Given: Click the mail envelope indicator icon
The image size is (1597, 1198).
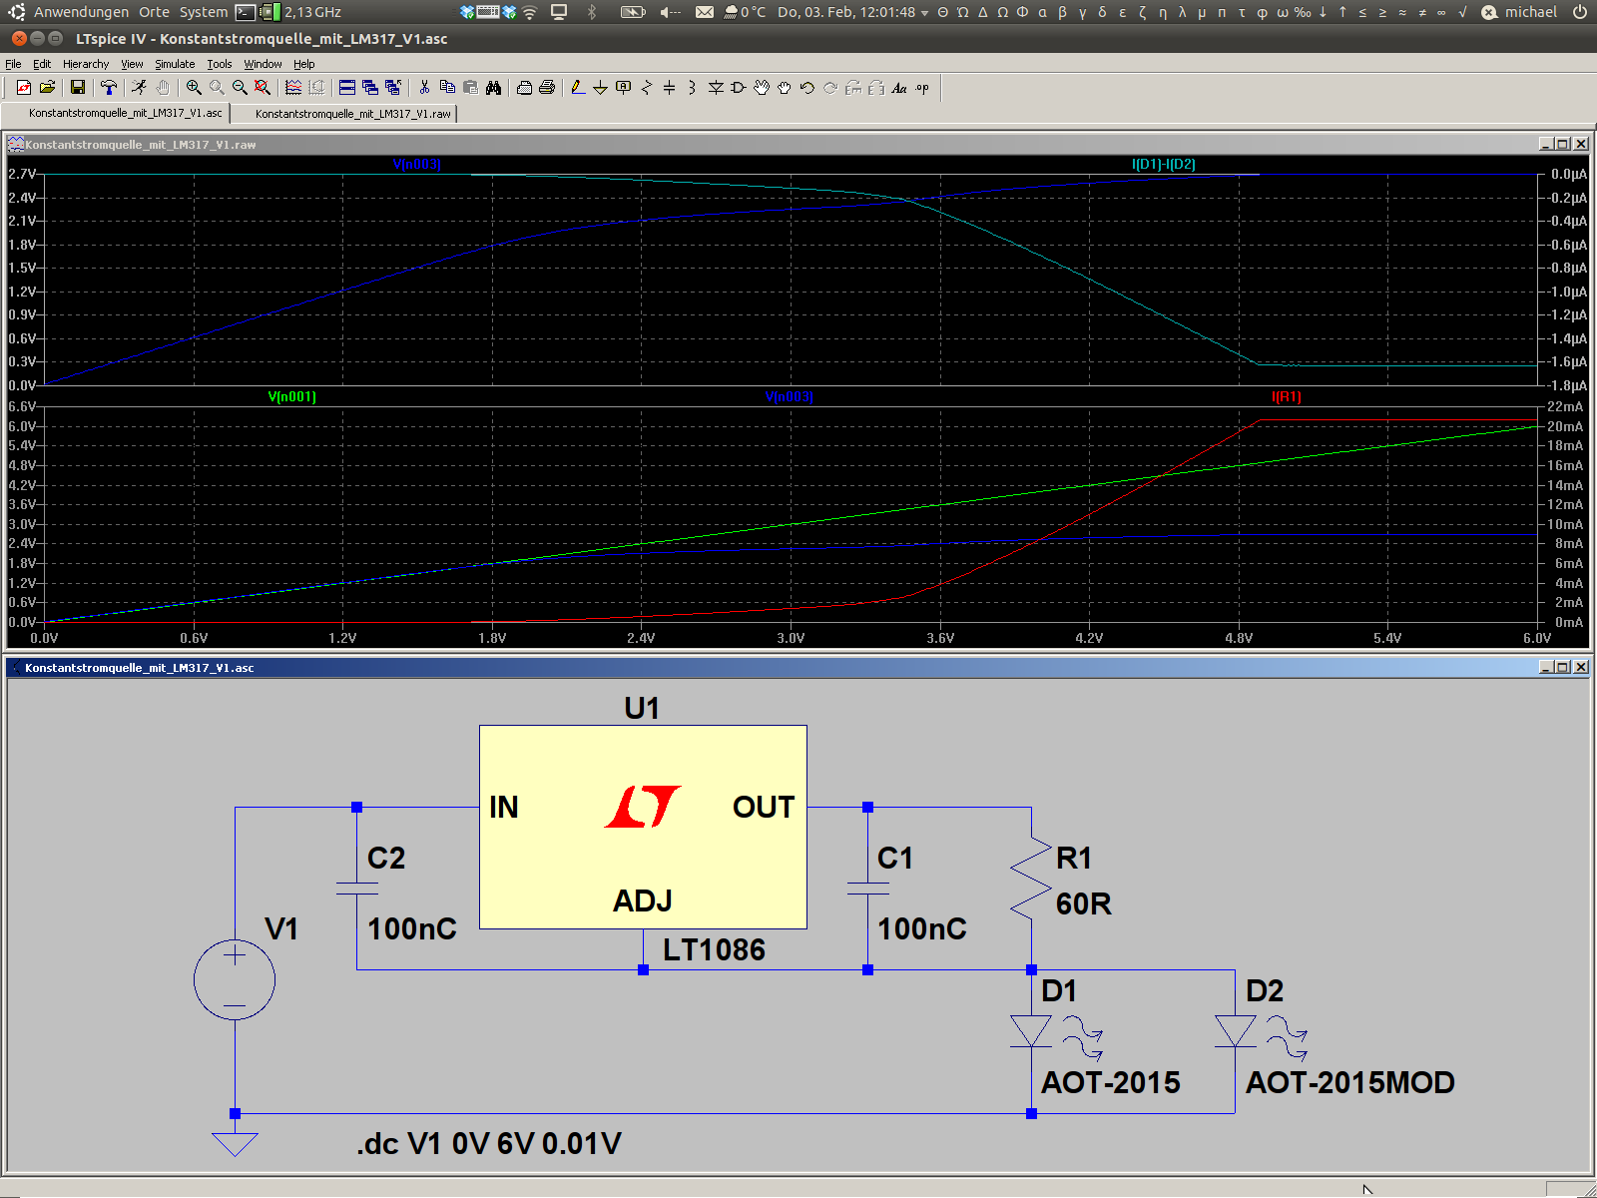Looking at the screenshot, I should click(x=705, y=12).
